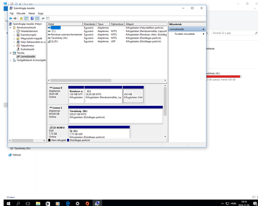Select the Eseménynapló event viewer node
Viewport: 258px width, 206px height.
pos(28,35)
